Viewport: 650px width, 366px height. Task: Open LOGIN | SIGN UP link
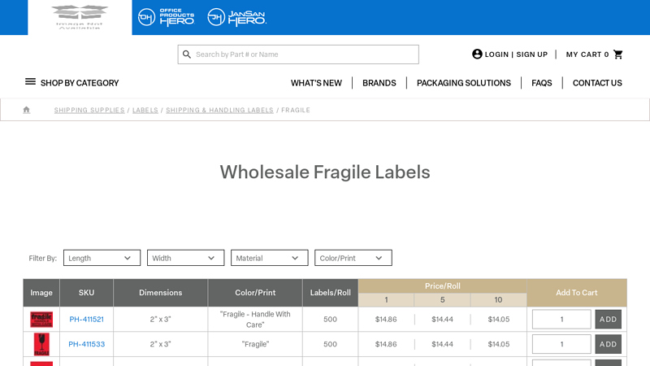coord(516,54)
